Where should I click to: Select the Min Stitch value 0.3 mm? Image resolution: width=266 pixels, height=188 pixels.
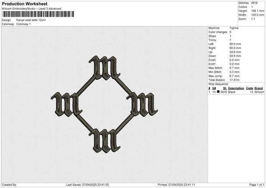tap(235, 72)
